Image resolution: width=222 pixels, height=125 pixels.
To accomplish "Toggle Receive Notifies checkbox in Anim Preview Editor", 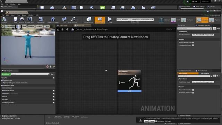I will point(193,90).
